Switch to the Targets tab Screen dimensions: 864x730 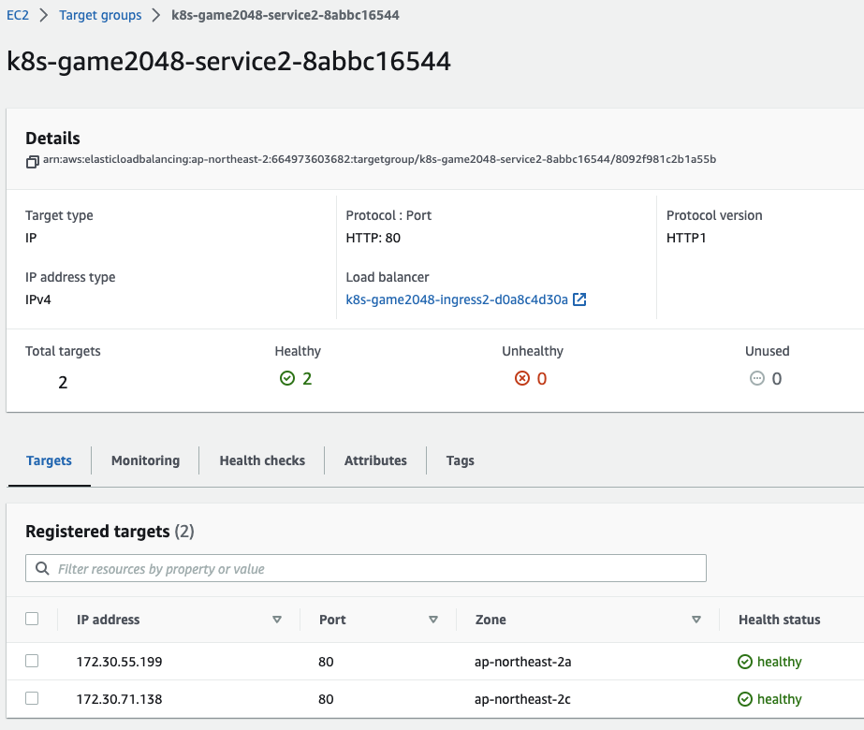click(49, 460)
